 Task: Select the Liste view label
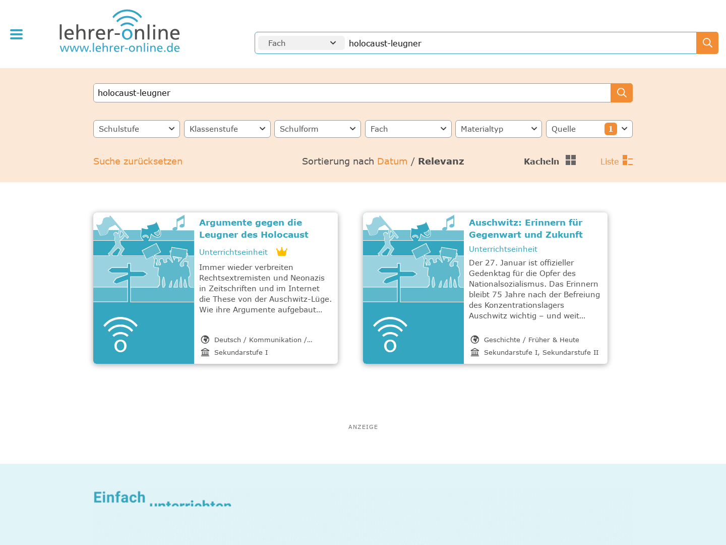(x=610, y=161)
